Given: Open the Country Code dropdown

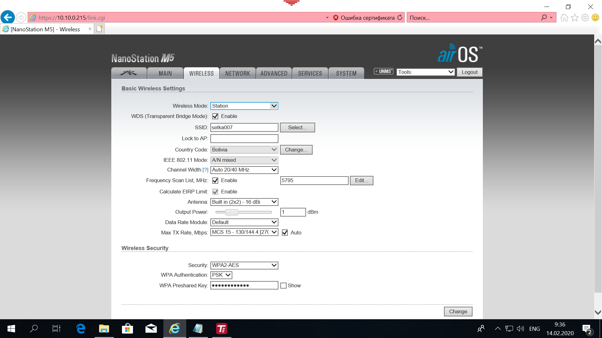Looking at the screenshot, I should (244, 150).
